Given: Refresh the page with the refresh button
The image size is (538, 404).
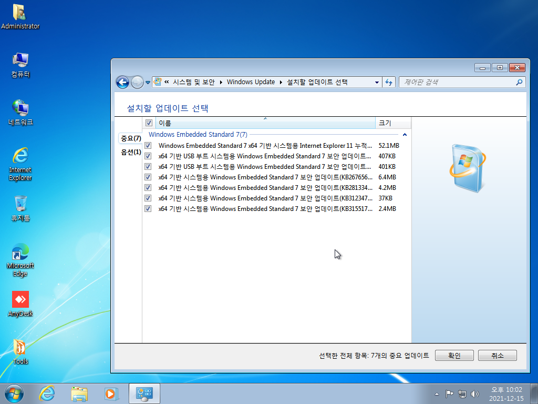Looking at the screenshot, I should (389, 82).
